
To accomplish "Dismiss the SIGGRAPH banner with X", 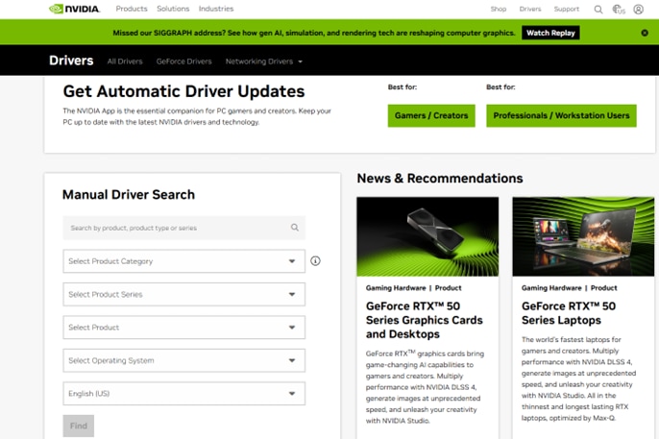I will coord(645,33).
